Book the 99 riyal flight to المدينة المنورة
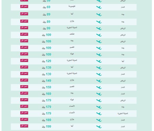Viewport: 154px width, 131px height. pyautogui.click(x=24, y=28)
